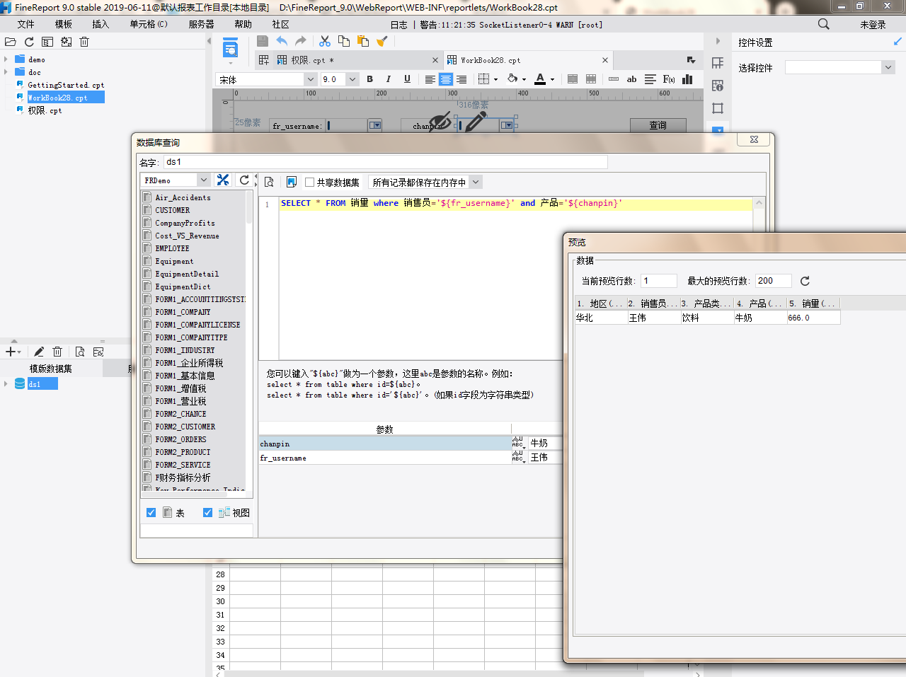Open the 9.0 font size dropdown

352,79
